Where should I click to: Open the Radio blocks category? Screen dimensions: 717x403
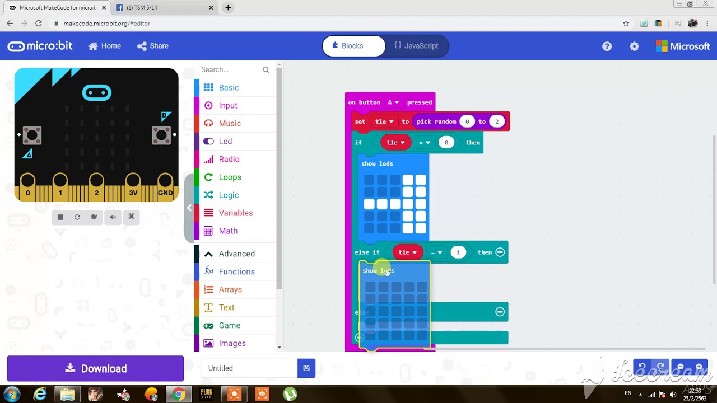[235, 159]
